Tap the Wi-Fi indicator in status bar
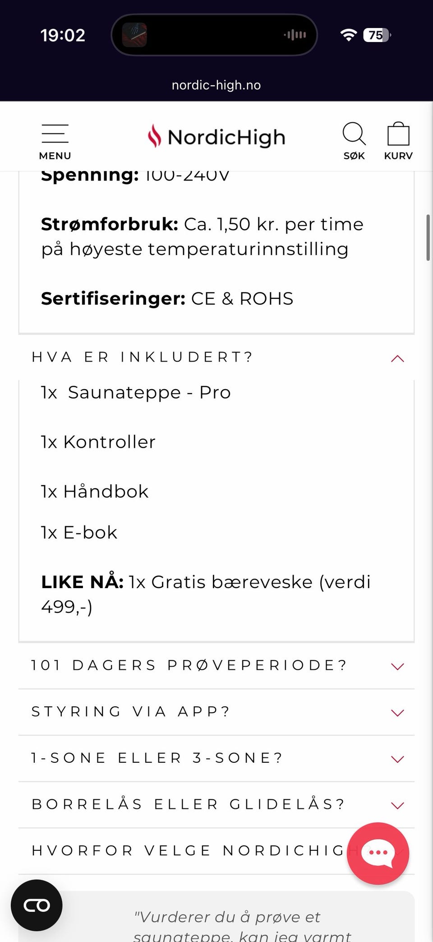 [349, 34]
